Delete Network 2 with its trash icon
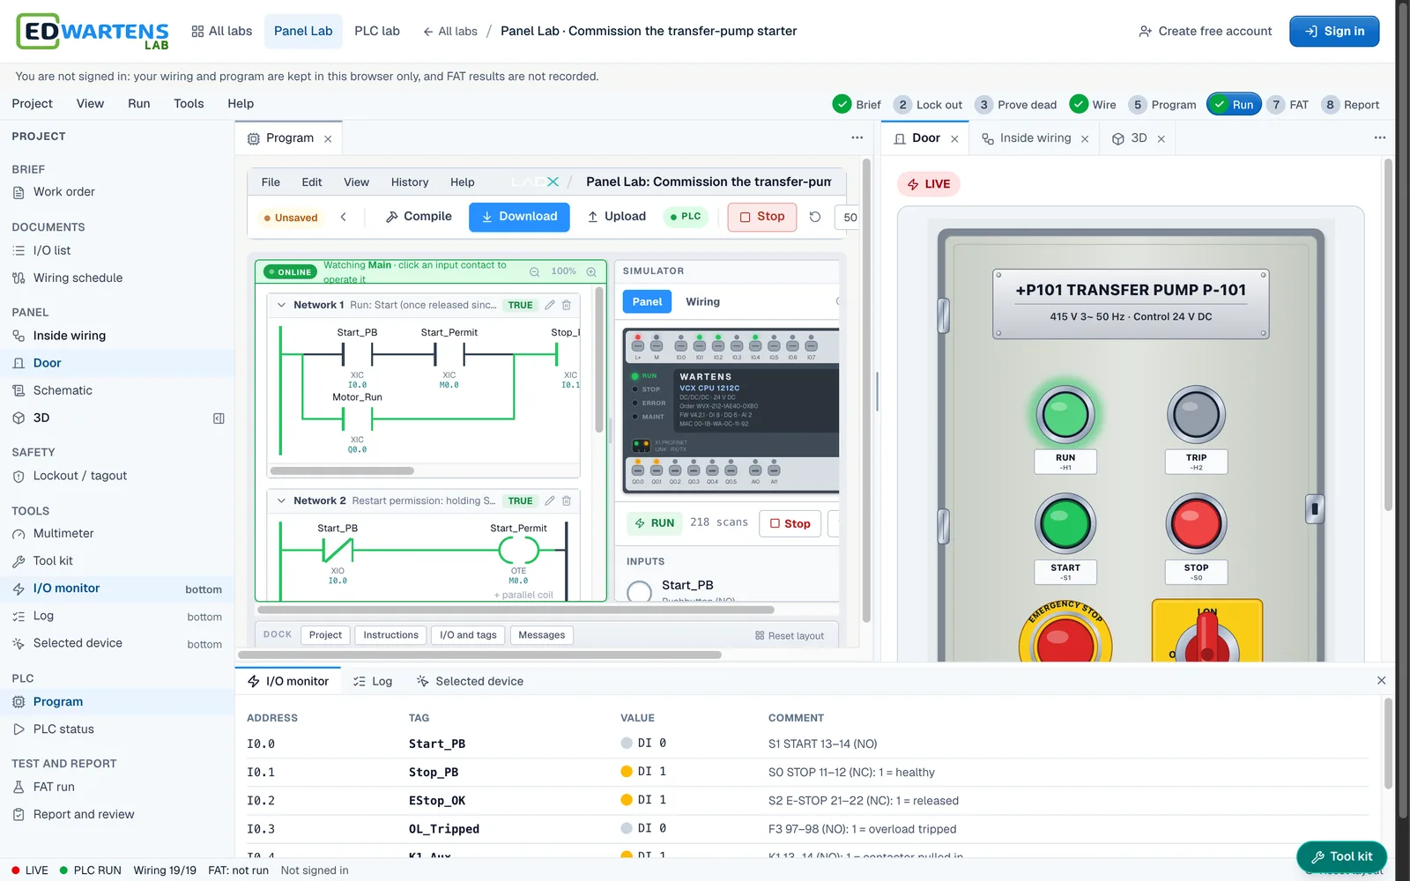This screenshot has height=881, width=1410. coord(567,500)
